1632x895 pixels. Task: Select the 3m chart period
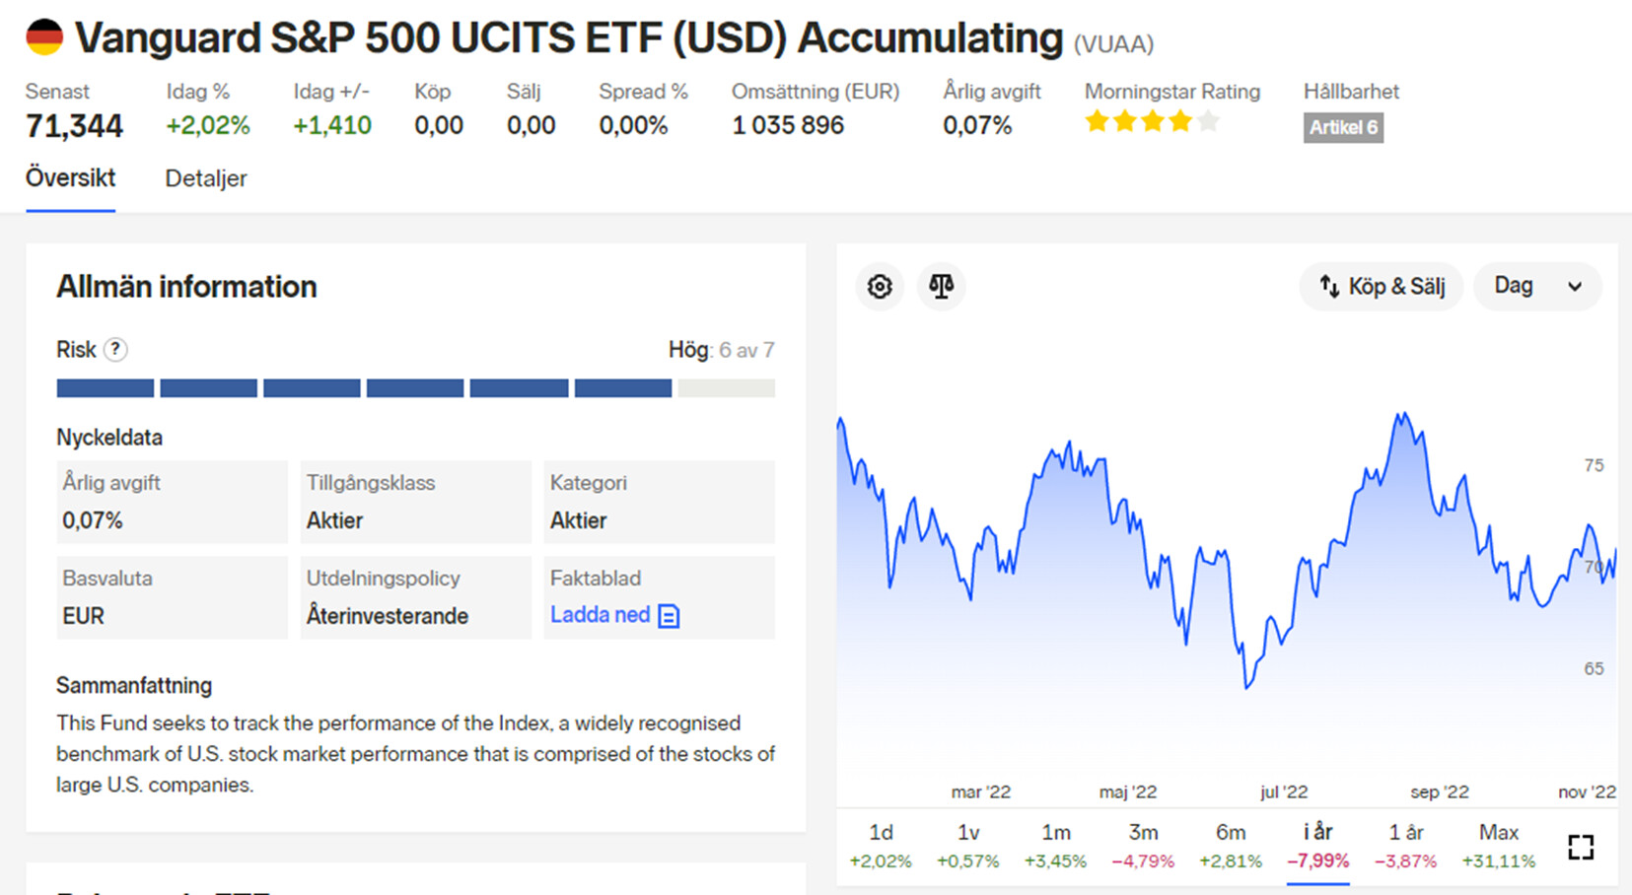pyautogui.click(x=1143, y=845)
